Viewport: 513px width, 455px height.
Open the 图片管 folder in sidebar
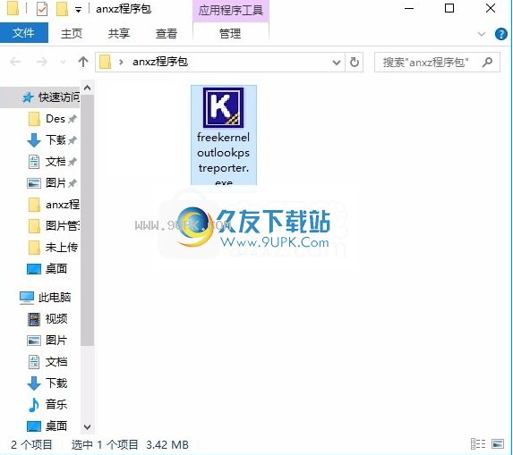[x=54, y=225]
